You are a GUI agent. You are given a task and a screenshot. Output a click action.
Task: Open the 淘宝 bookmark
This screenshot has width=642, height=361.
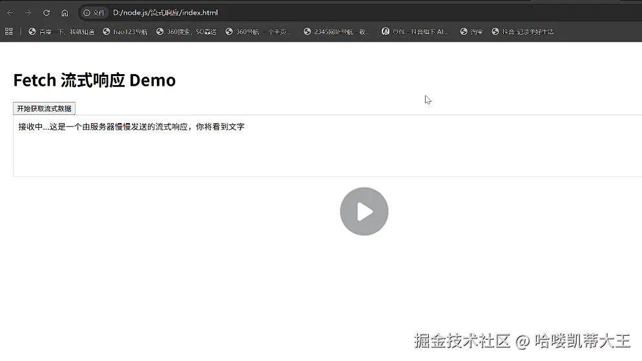pyautogui.click(x=471, y=32)
